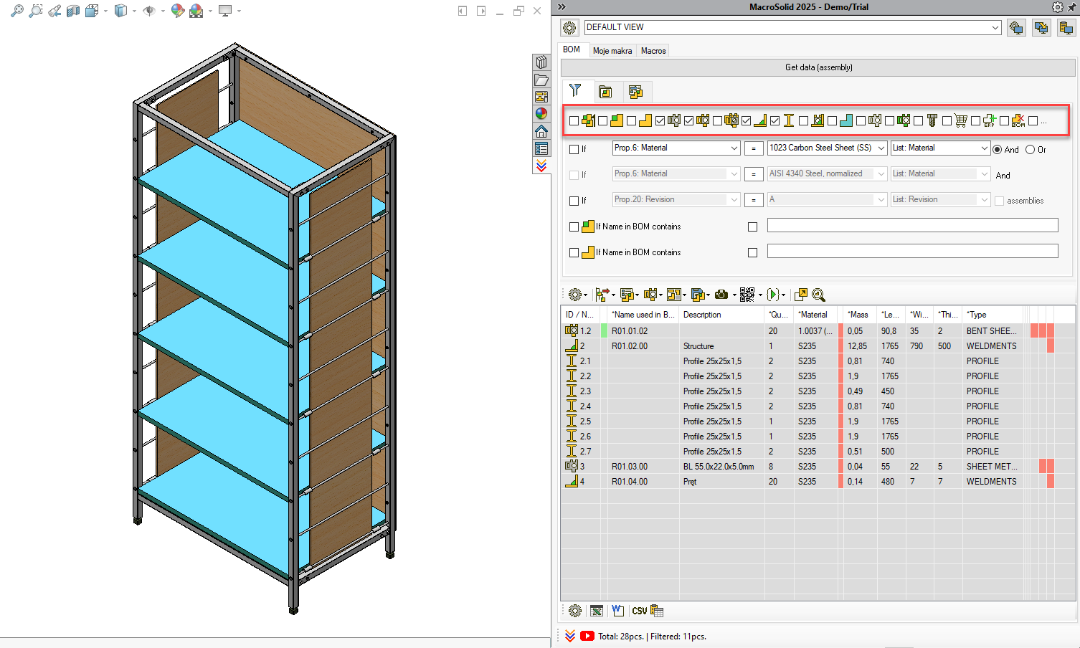1080x648 pixels.
Task: Open the File Explorer folder task pane tab
Action: tap(541, 80)
